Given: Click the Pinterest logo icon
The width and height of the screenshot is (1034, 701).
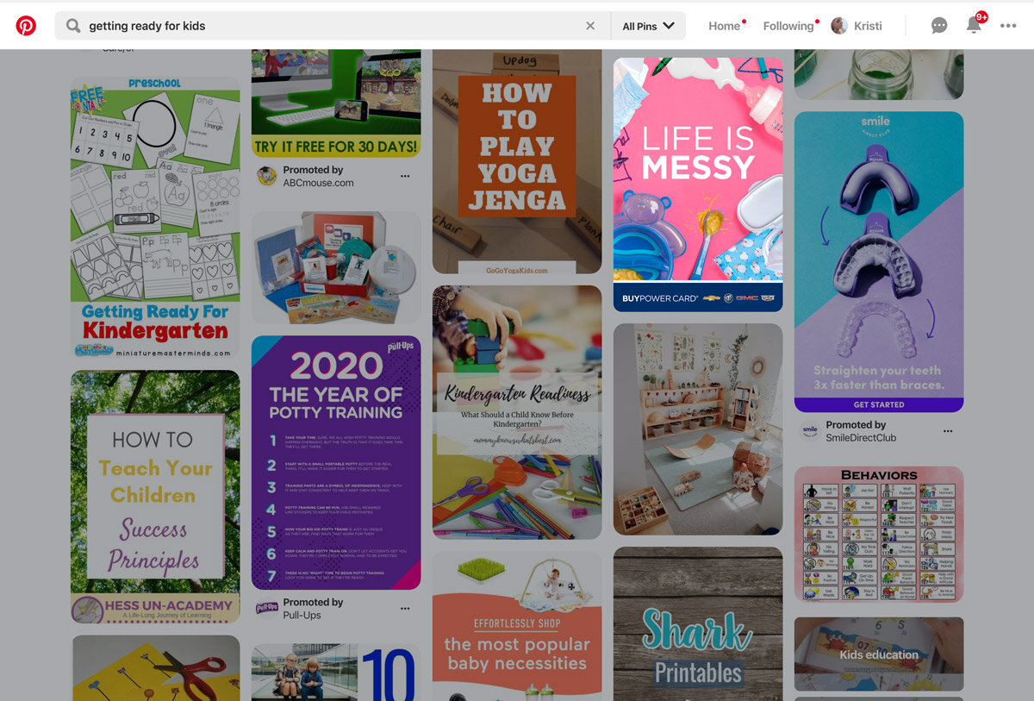Looking at the screenshot, I should tap(26, 26).
